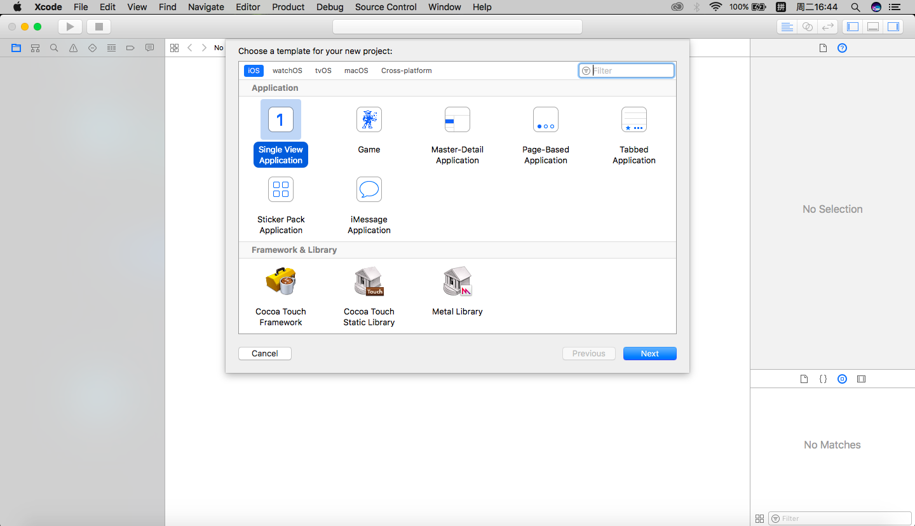Open Notification Center list icon
The image size is (915, 526).
coord(896,7)
